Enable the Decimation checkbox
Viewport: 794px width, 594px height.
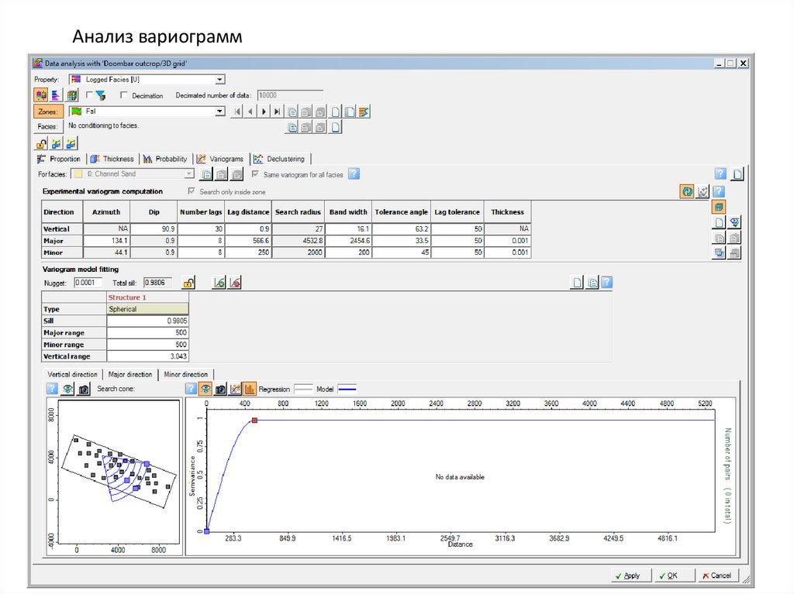coord(123,95)
